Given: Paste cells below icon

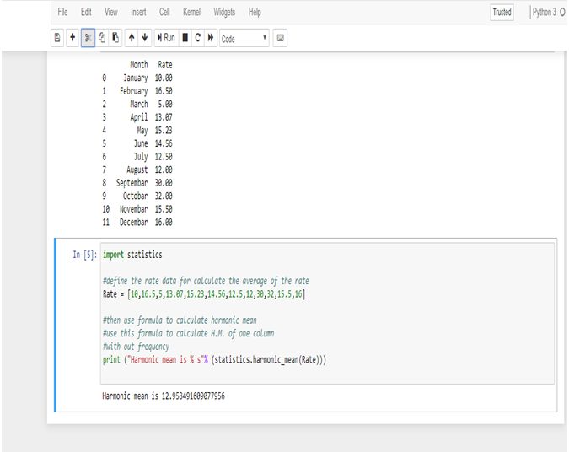Looking at the screenshot, I should tap(115, 38).
